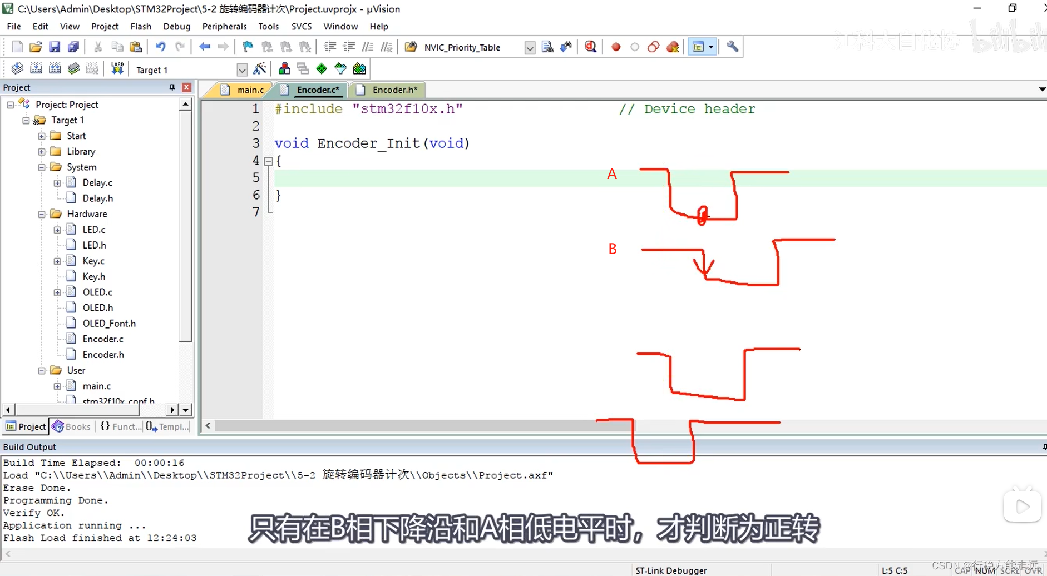Disable all breakpoints icon
This screenshot has height=576, width=1047.
pyautogui.click(x=654, y=47)
